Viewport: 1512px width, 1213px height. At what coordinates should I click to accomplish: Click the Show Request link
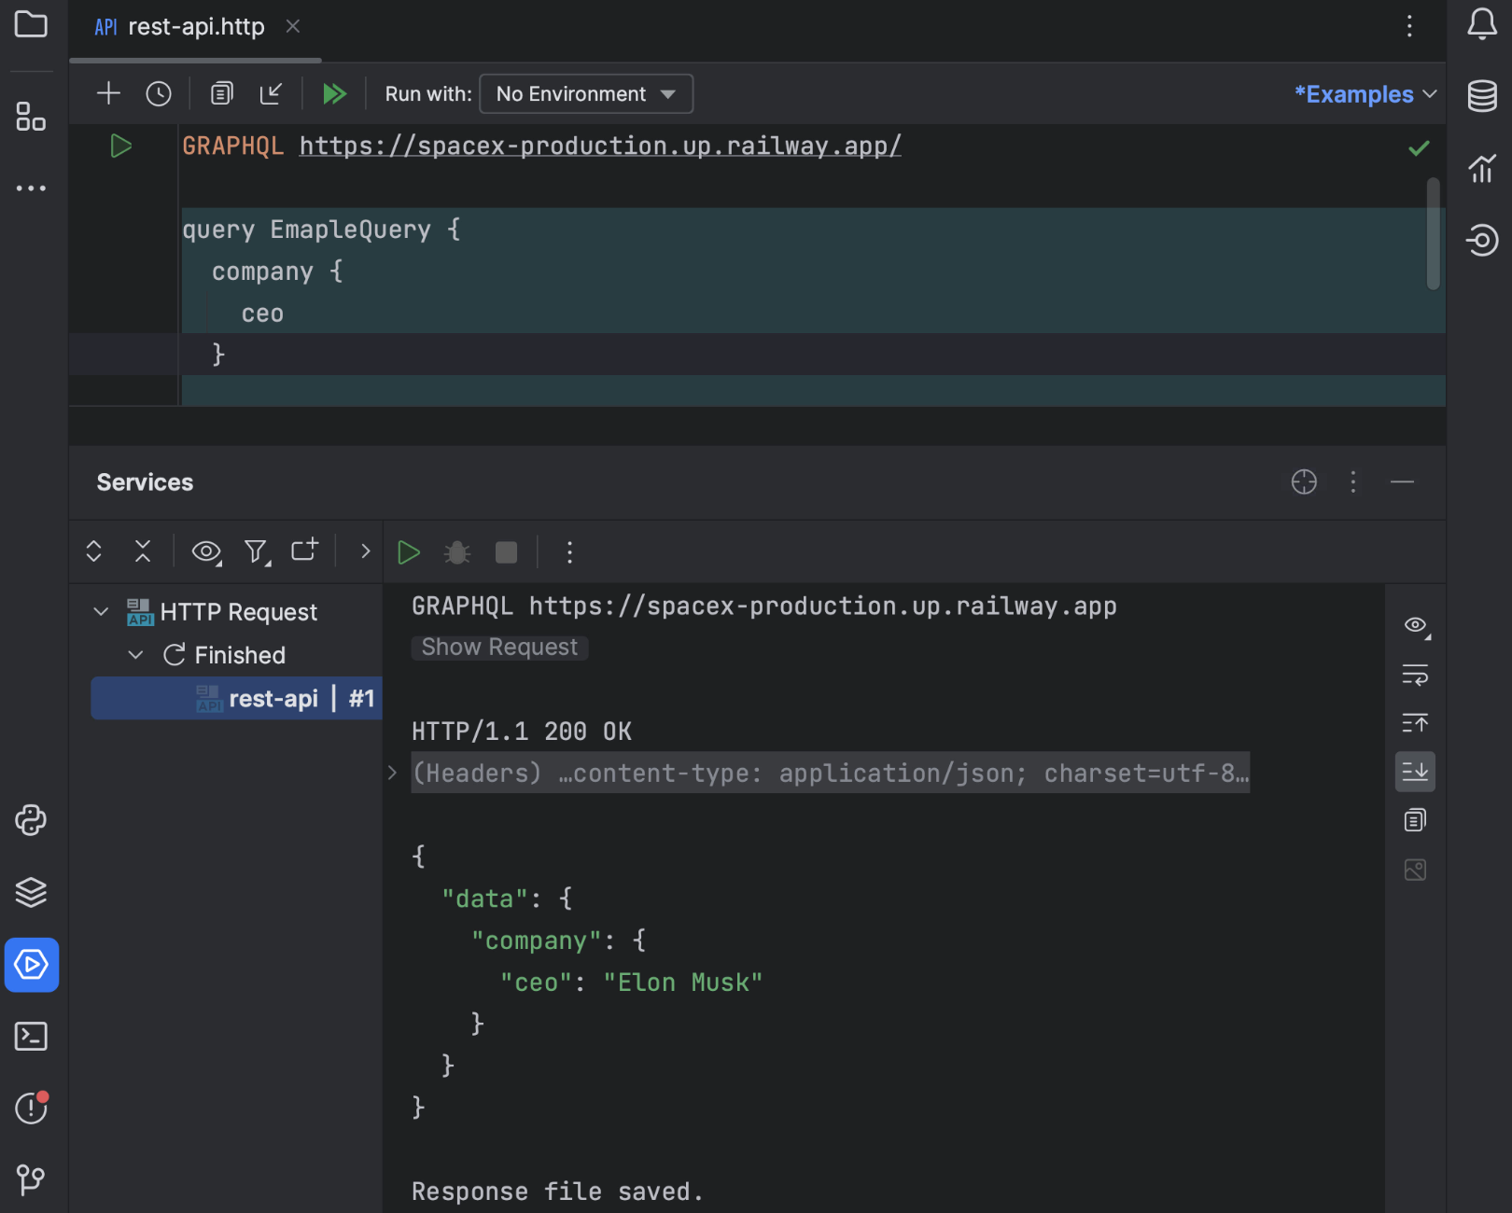point(499,648)
